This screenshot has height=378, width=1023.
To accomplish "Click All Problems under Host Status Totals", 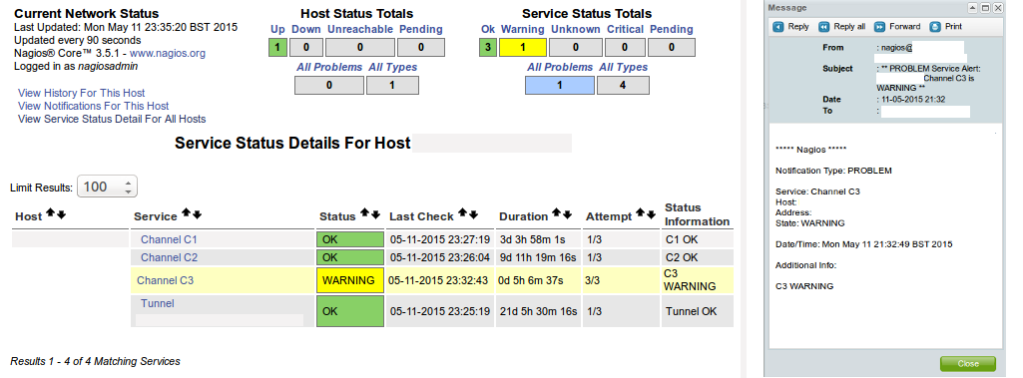I will pyautogui.click(x=328, y=67).
